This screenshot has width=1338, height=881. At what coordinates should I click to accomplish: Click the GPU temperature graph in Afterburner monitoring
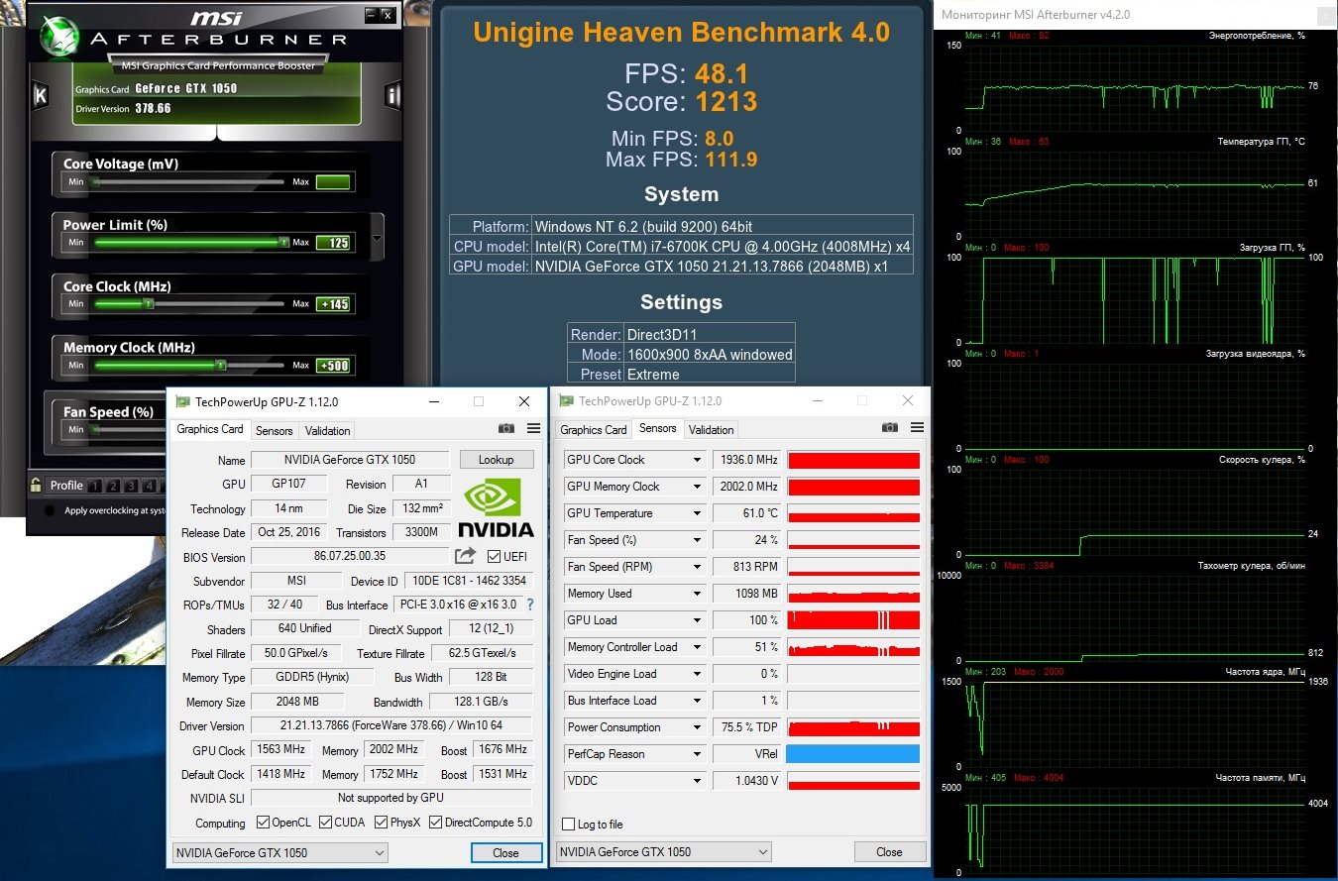[x=1135, y=193]
